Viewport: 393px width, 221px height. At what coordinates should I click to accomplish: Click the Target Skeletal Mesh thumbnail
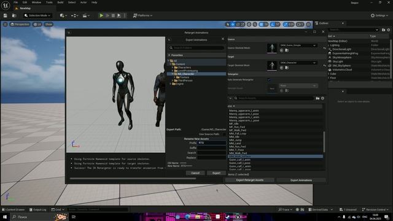pyautogui.click(x=272, y=66)
